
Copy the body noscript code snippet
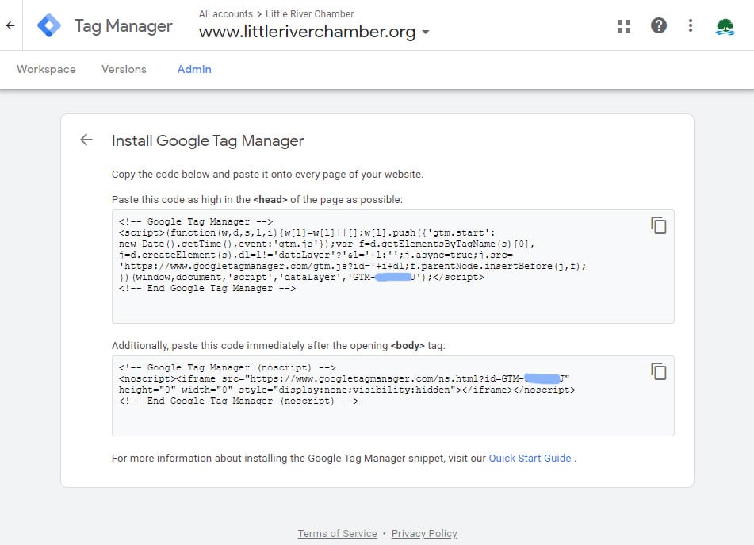(x=658, y=370)
